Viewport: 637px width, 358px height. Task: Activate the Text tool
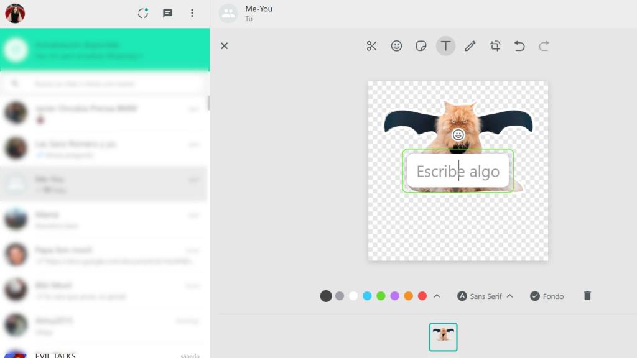click(x=445, y=45)
